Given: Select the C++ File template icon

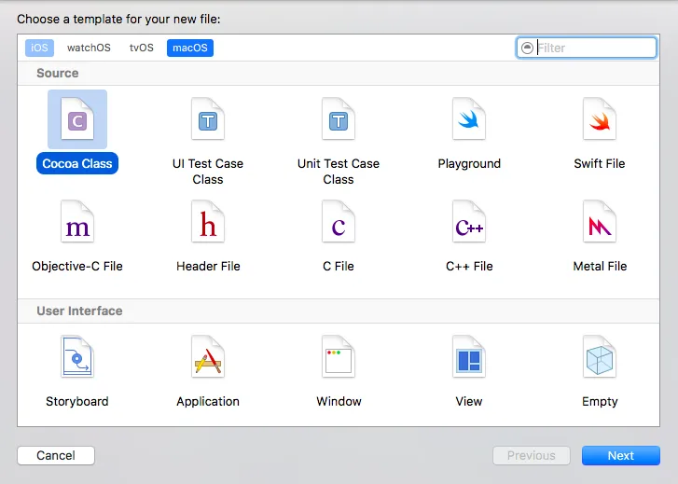Looking at the screenshot, I should pyautogui.click(x=469, y=221).
